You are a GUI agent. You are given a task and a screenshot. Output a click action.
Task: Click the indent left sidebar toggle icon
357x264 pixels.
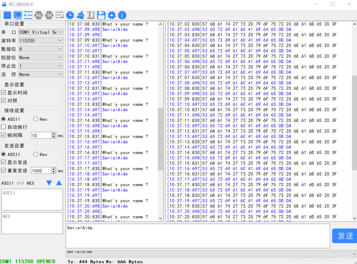[28, 15]
